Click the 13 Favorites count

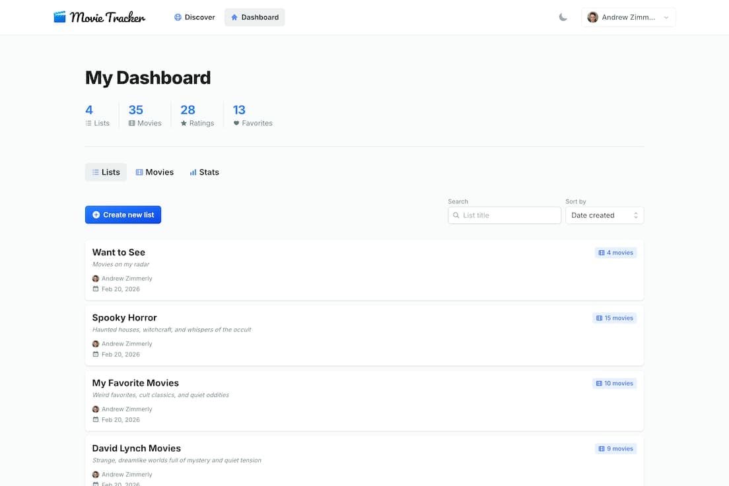tap(239, 110)
